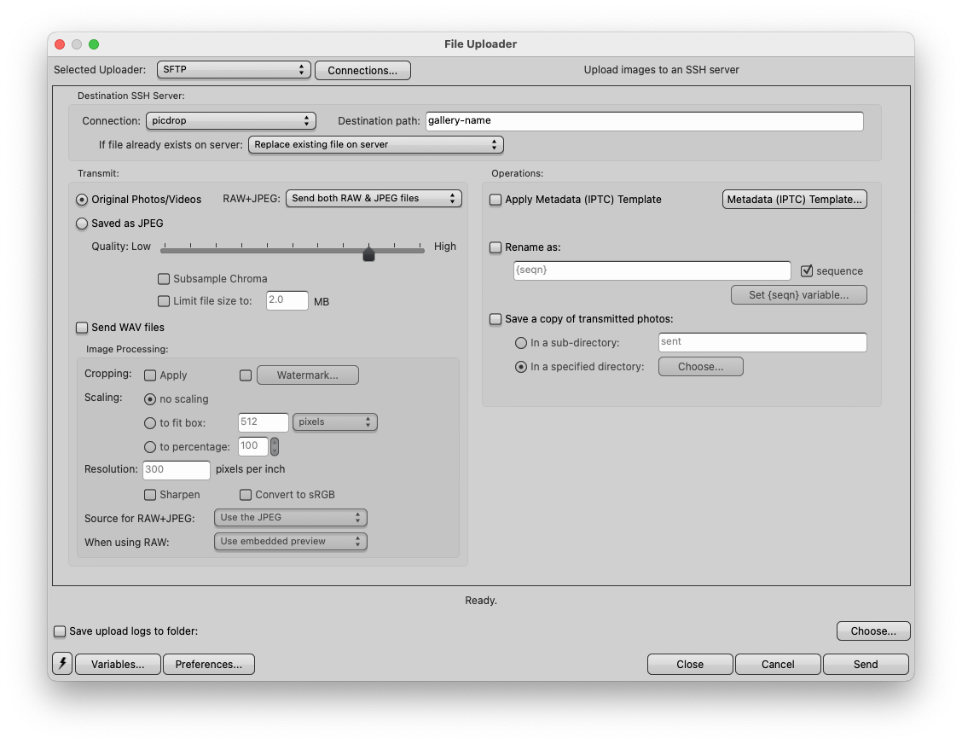
Task: Click the Limit file size MB field
Action: 287,300
